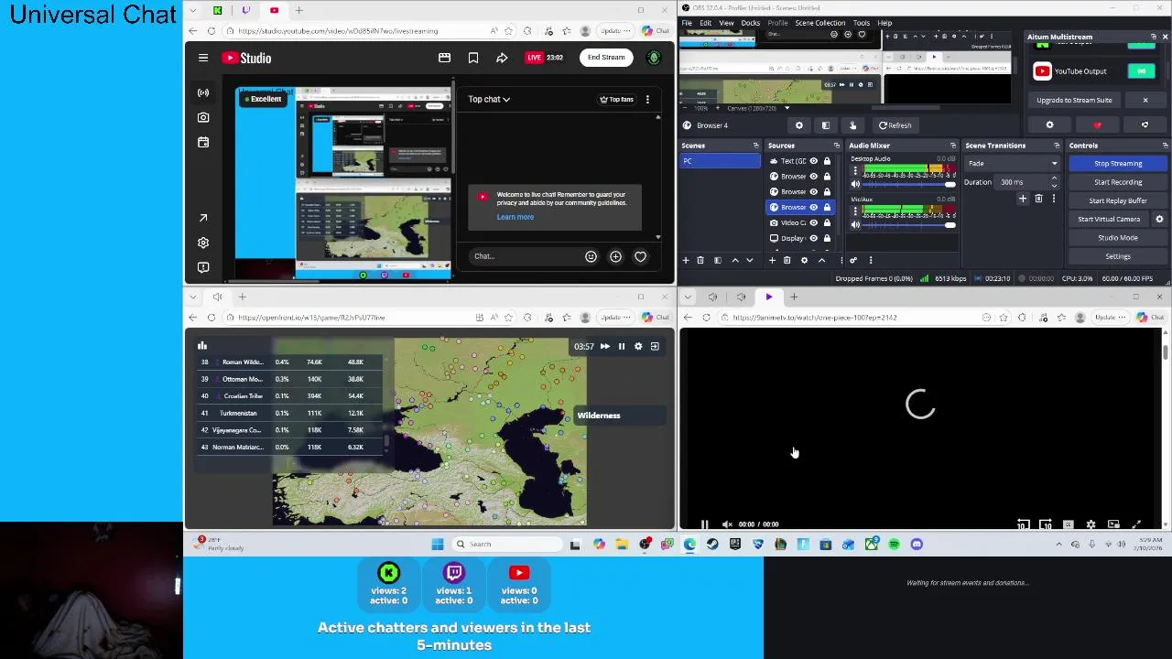Open Studio settings gear in sidebar
The height and width of the screenshot is (659, 1172).
[203, 243]
